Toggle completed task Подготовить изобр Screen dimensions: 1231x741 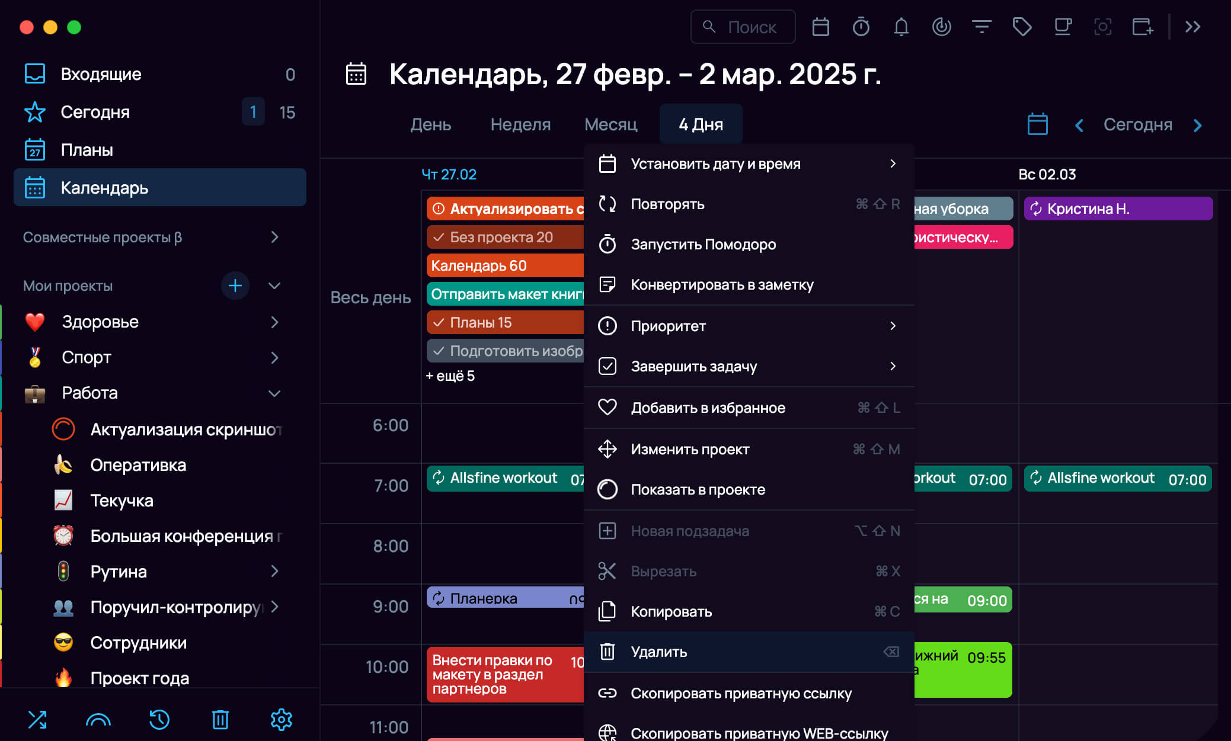[x=439, y=351]
